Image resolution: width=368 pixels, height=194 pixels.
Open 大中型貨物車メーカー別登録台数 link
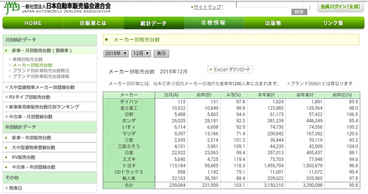click(x=50, y=88)
